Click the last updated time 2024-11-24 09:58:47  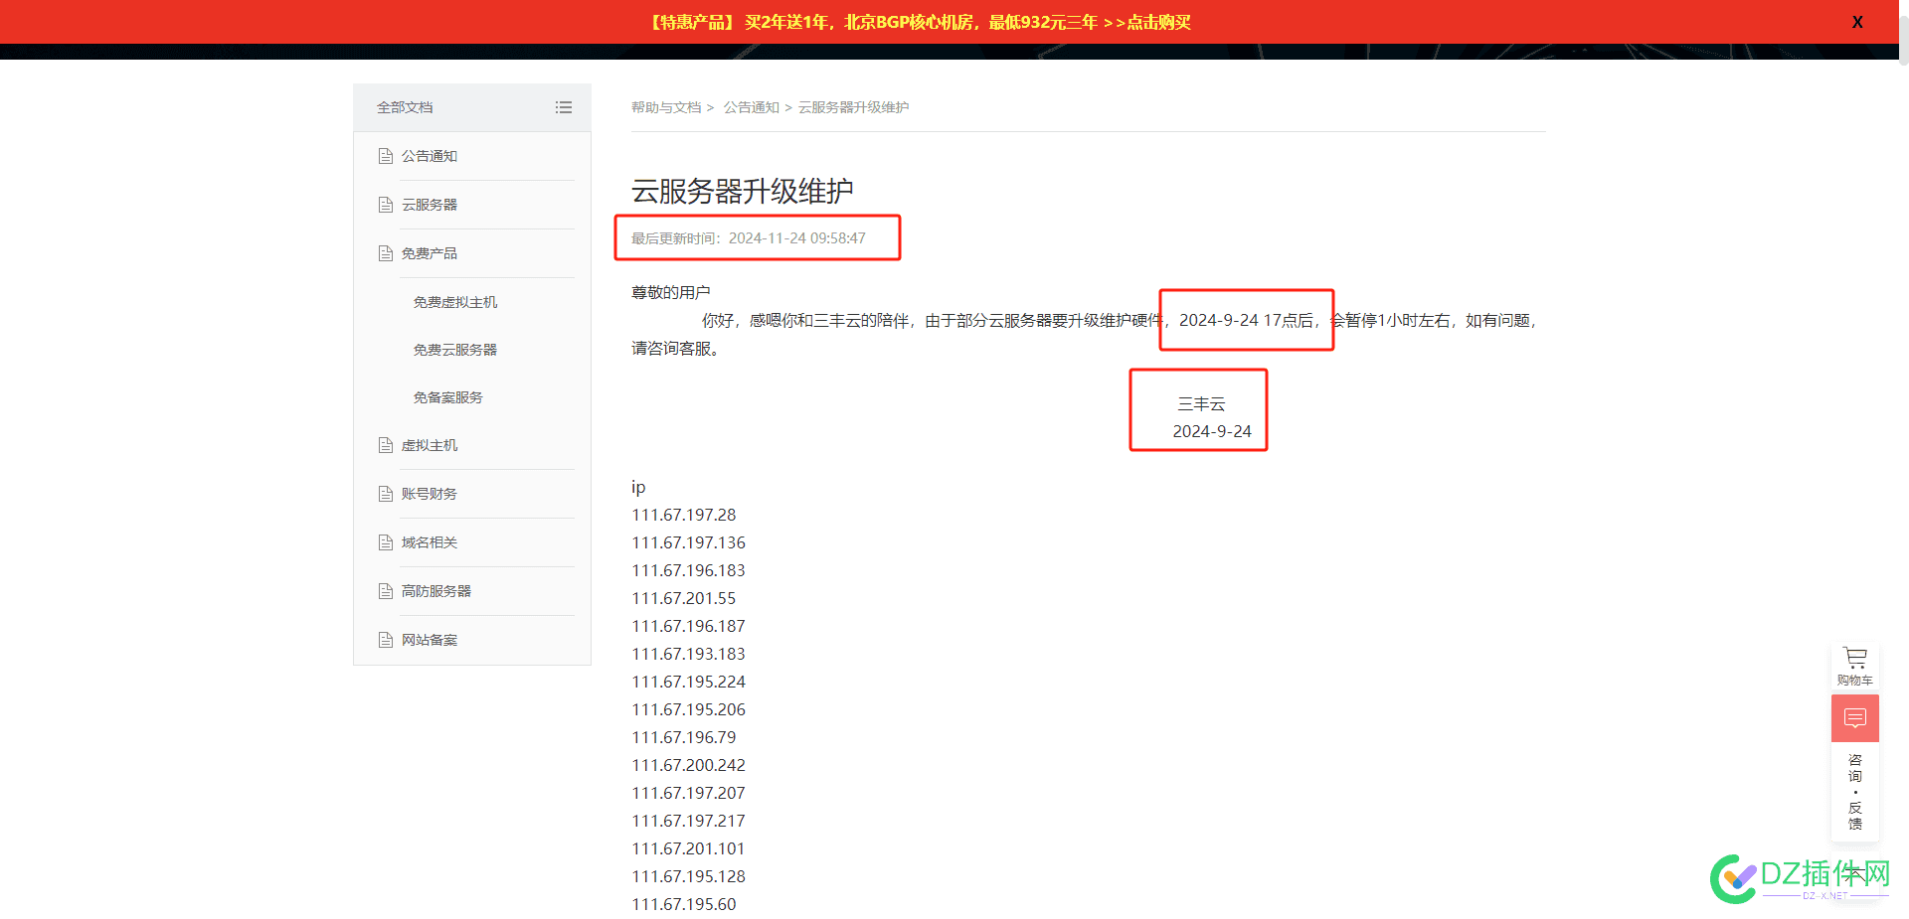pos(797,238)
